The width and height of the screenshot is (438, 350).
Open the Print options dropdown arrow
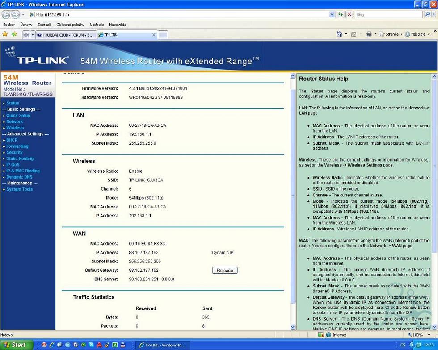pyautogui.click(x=375, y=34)
